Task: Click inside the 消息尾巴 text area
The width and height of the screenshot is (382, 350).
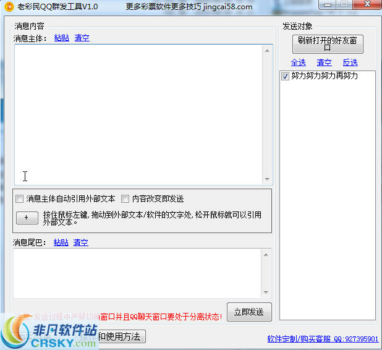Action: tap(137, 273)
